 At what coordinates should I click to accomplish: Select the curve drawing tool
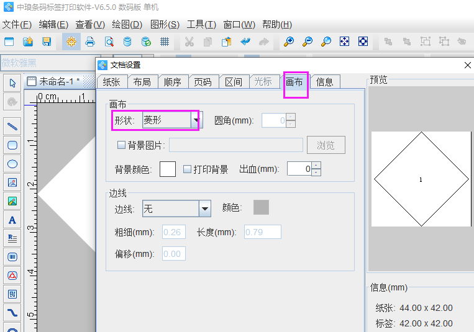(12, 313)
